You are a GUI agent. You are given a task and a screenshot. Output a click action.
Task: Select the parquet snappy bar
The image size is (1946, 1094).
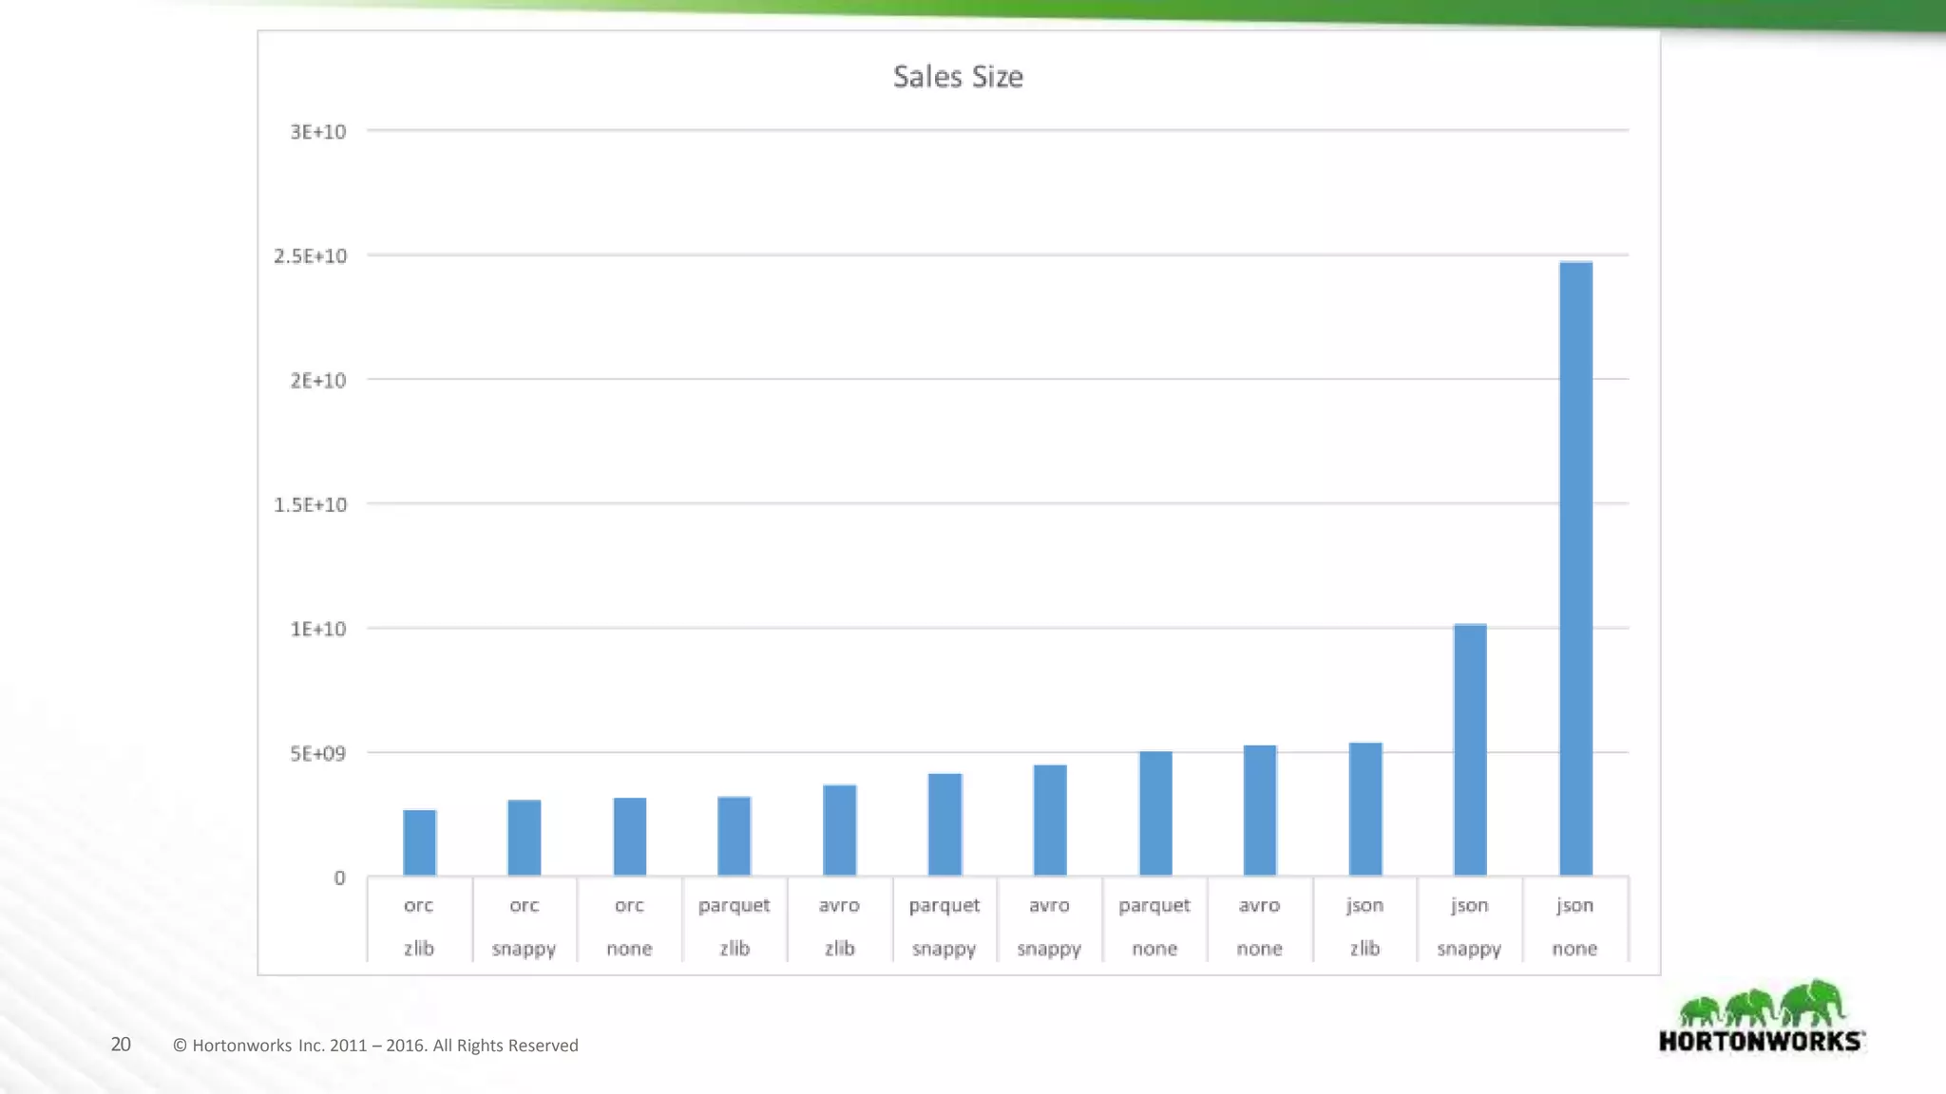coord(944,824)
